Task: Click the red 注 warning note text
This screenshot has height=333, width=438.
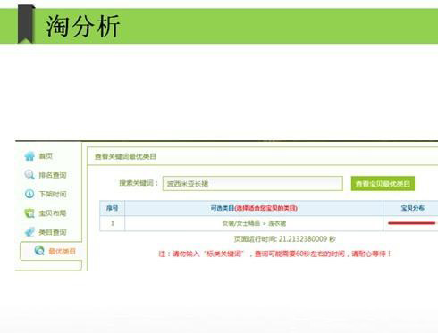Action: tap(274, 254)
